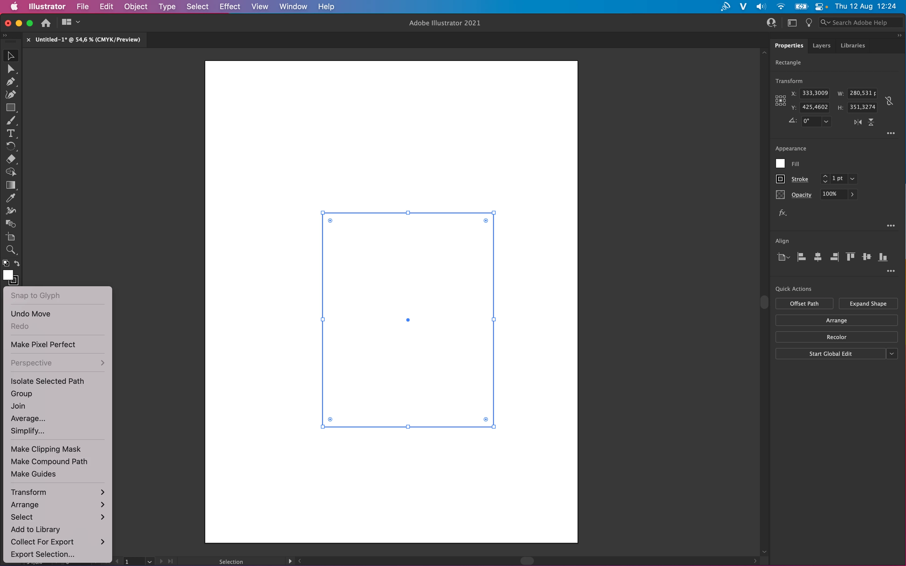This screenshot has height=566, width=906.
Task: Choose Make Clipping Mask from context menu
Action: click(x=46, y=449)
